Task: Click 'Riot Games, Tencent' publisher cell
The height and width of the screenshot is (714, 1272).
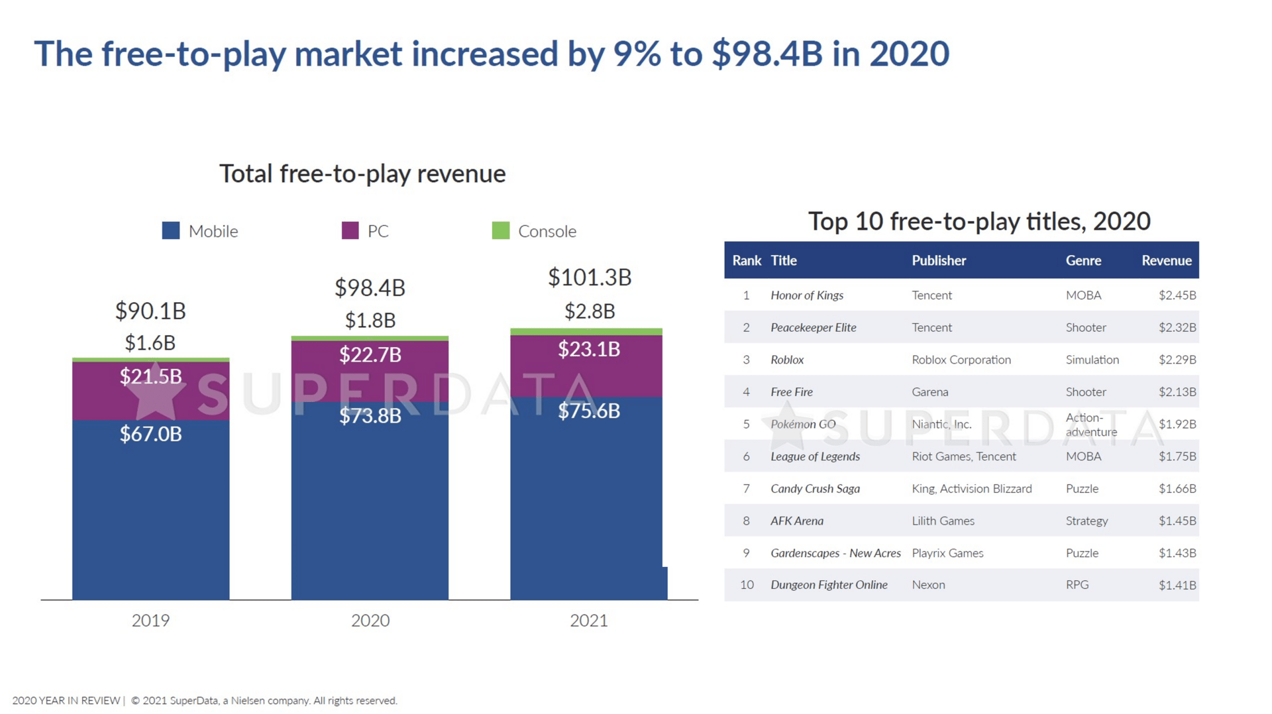Action: click(x=964, y=456)
